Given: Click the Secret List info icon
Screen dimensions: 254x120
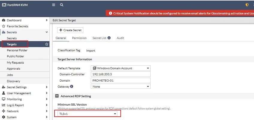Looking at the screenshot, I should pos(109,38).
